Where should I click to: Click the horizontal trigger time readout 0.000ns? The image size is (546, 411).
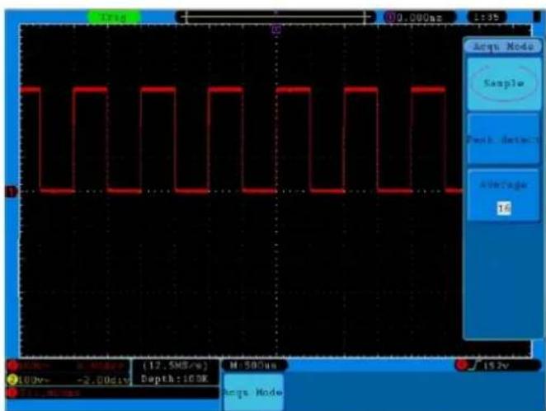pos(420,17)
